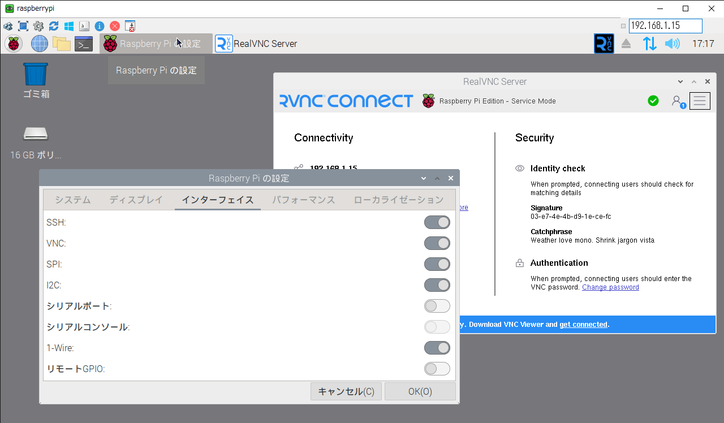Click the keyboard key toolbar icon

(x=84, y=26)
